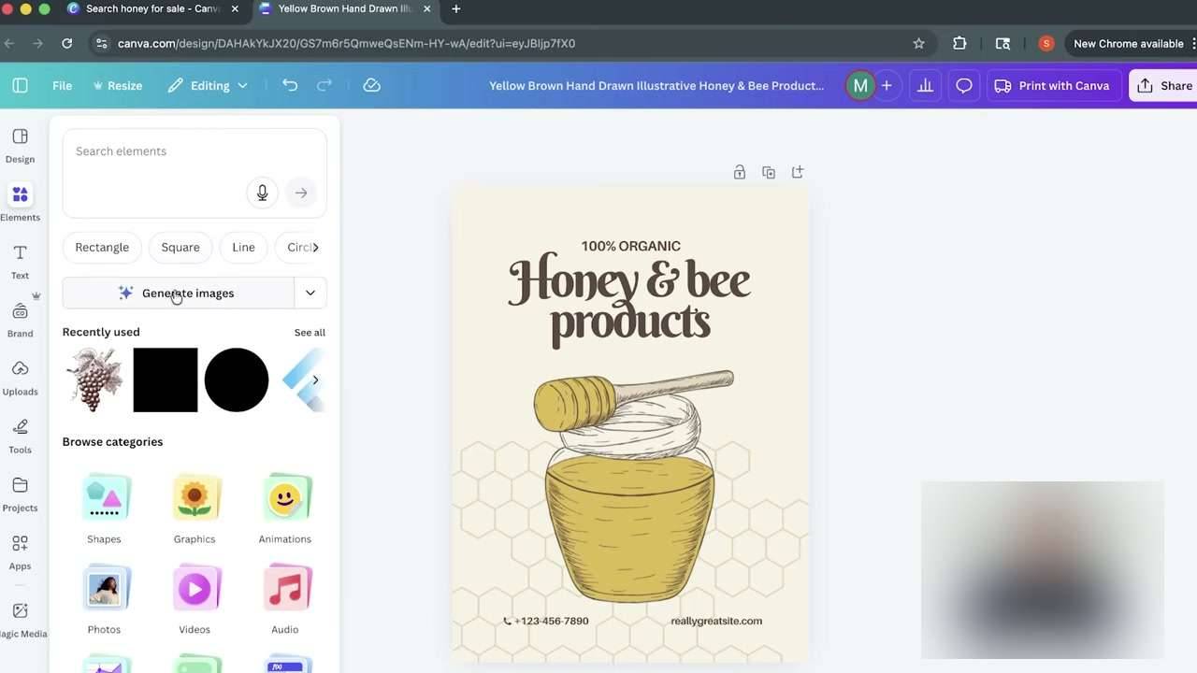Open the Tools sidebar panel
Image resolution: width=1197 pixels, height=673 pixels.
click(20, 436)
